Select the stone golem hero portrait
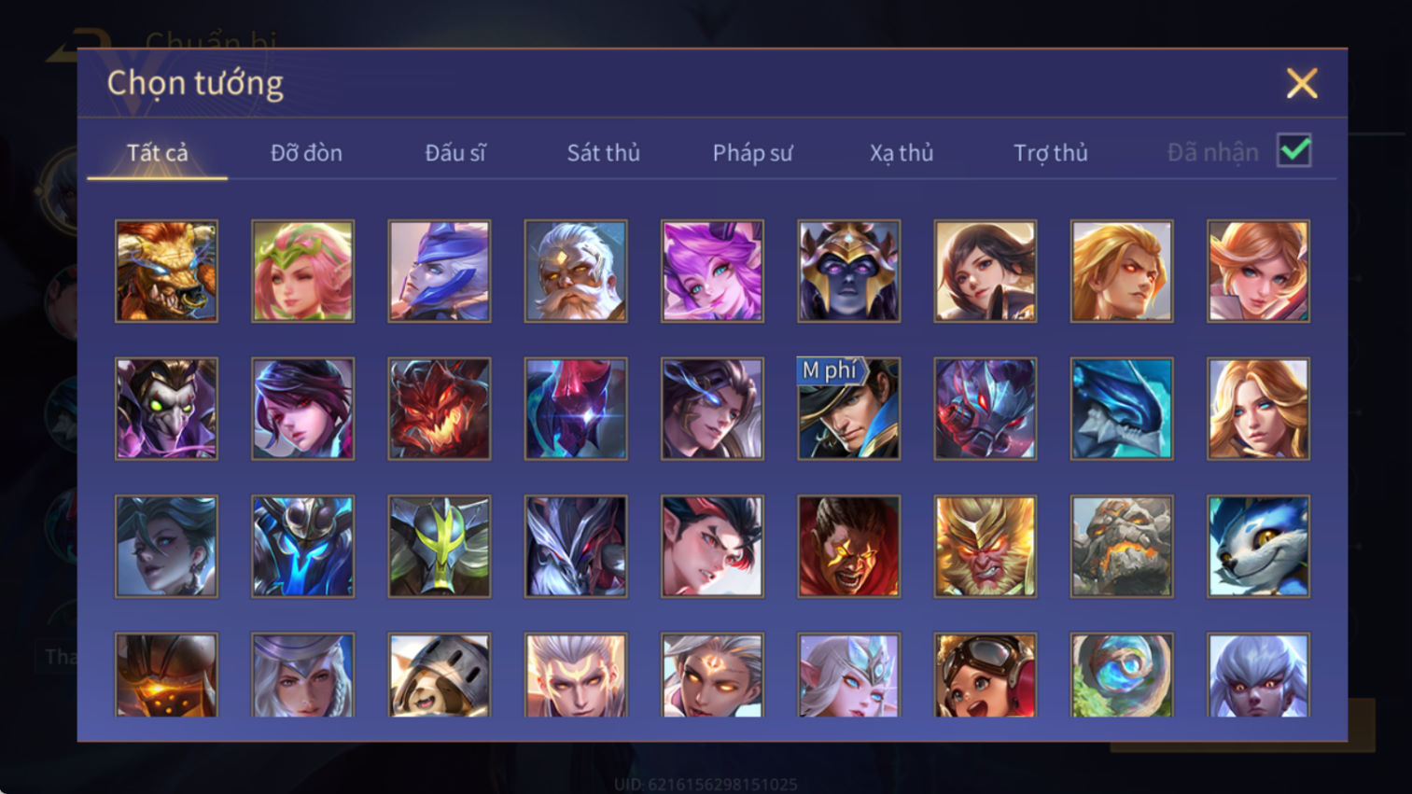 pos(1121,546)
